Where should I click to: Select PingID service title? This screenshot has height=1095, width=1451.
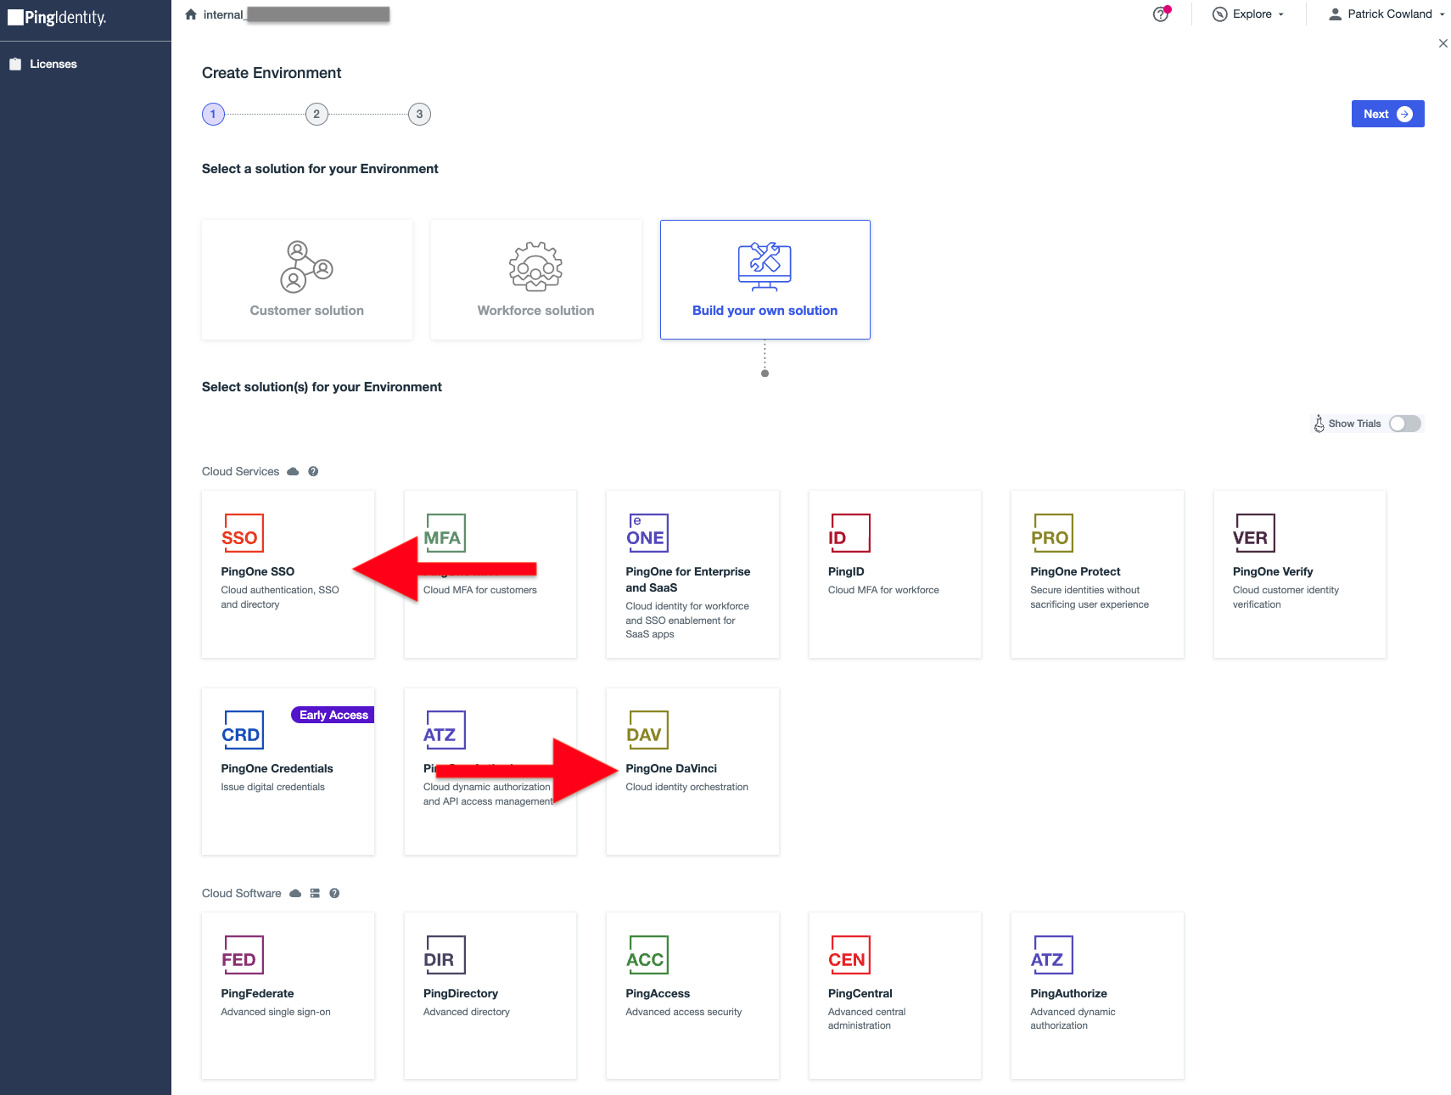846,572
